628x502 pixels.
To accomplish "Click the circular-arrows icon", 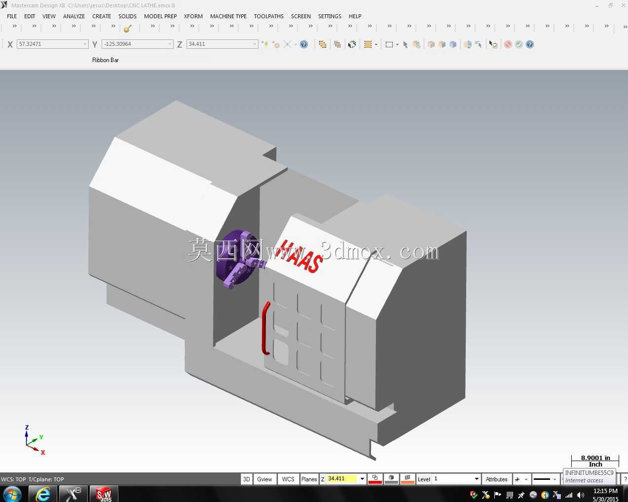I will pyautogui.click(x=352, y=44).
